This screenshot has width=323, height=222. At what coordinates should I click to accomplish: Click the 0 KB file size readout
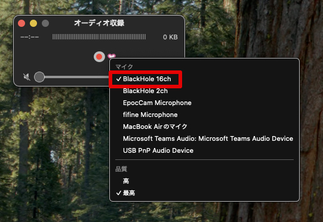tap(170, 37)
